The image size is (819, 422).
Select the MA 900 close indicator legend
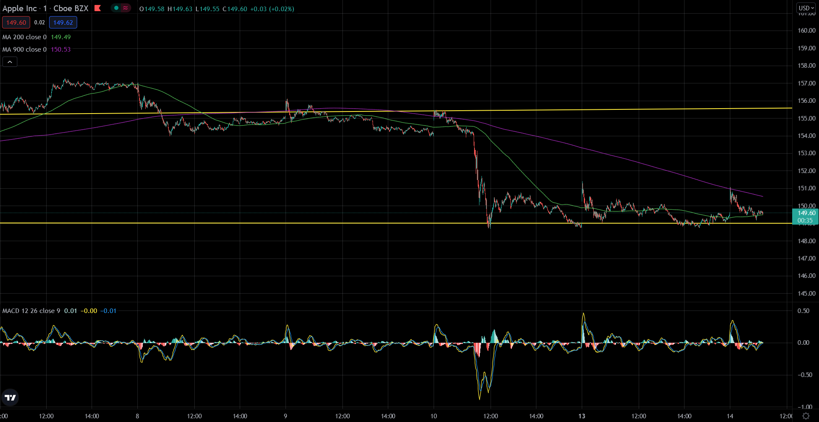pyautogui.click(x=24, y=50)
